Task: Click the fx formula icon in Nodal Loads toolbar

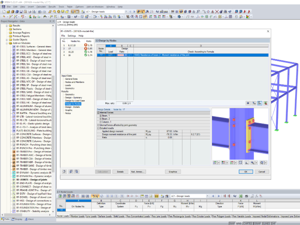Action: (x=257, y=196)
